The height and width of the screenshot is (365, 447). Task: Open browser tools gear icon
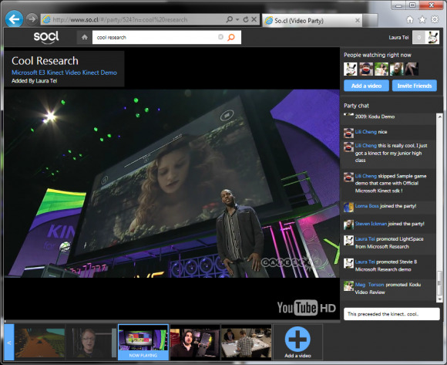tap(435, 19)
